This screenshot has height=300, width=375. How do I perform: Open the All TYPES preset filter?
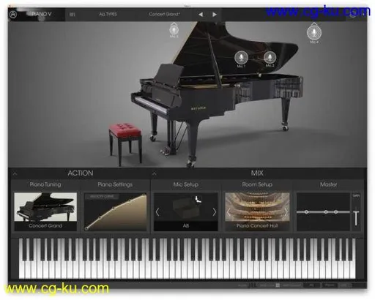(x=108, y=15)
